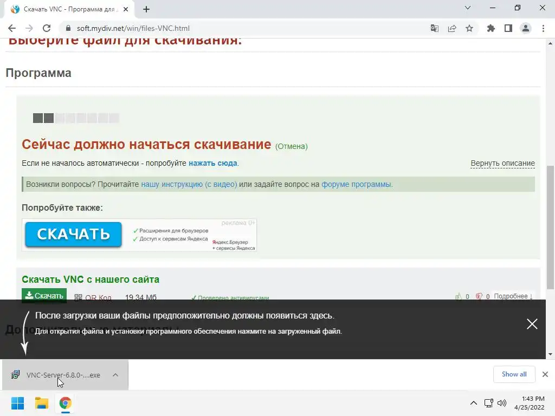Screen dimensions: 555x416
Task: Open the tab search chevron
Action: click(x=468, y=8)
